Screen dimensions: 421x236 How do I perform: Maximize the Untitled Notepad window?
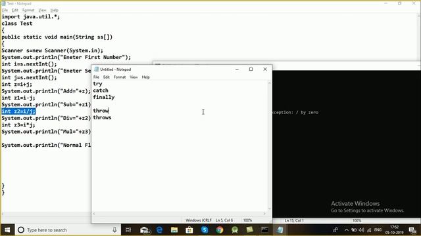(x=251, y=69)
